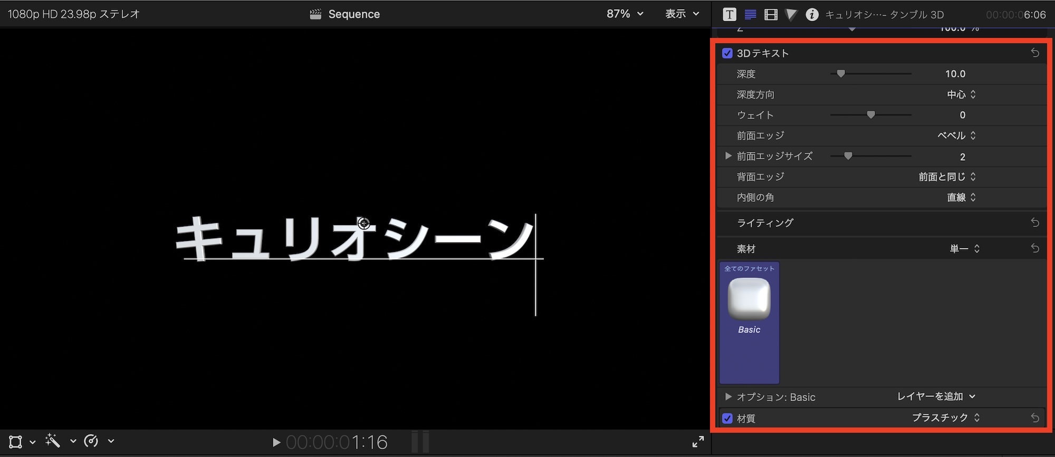
Task: Click the キュリオシーン title text in viewer
Action: 354,239
